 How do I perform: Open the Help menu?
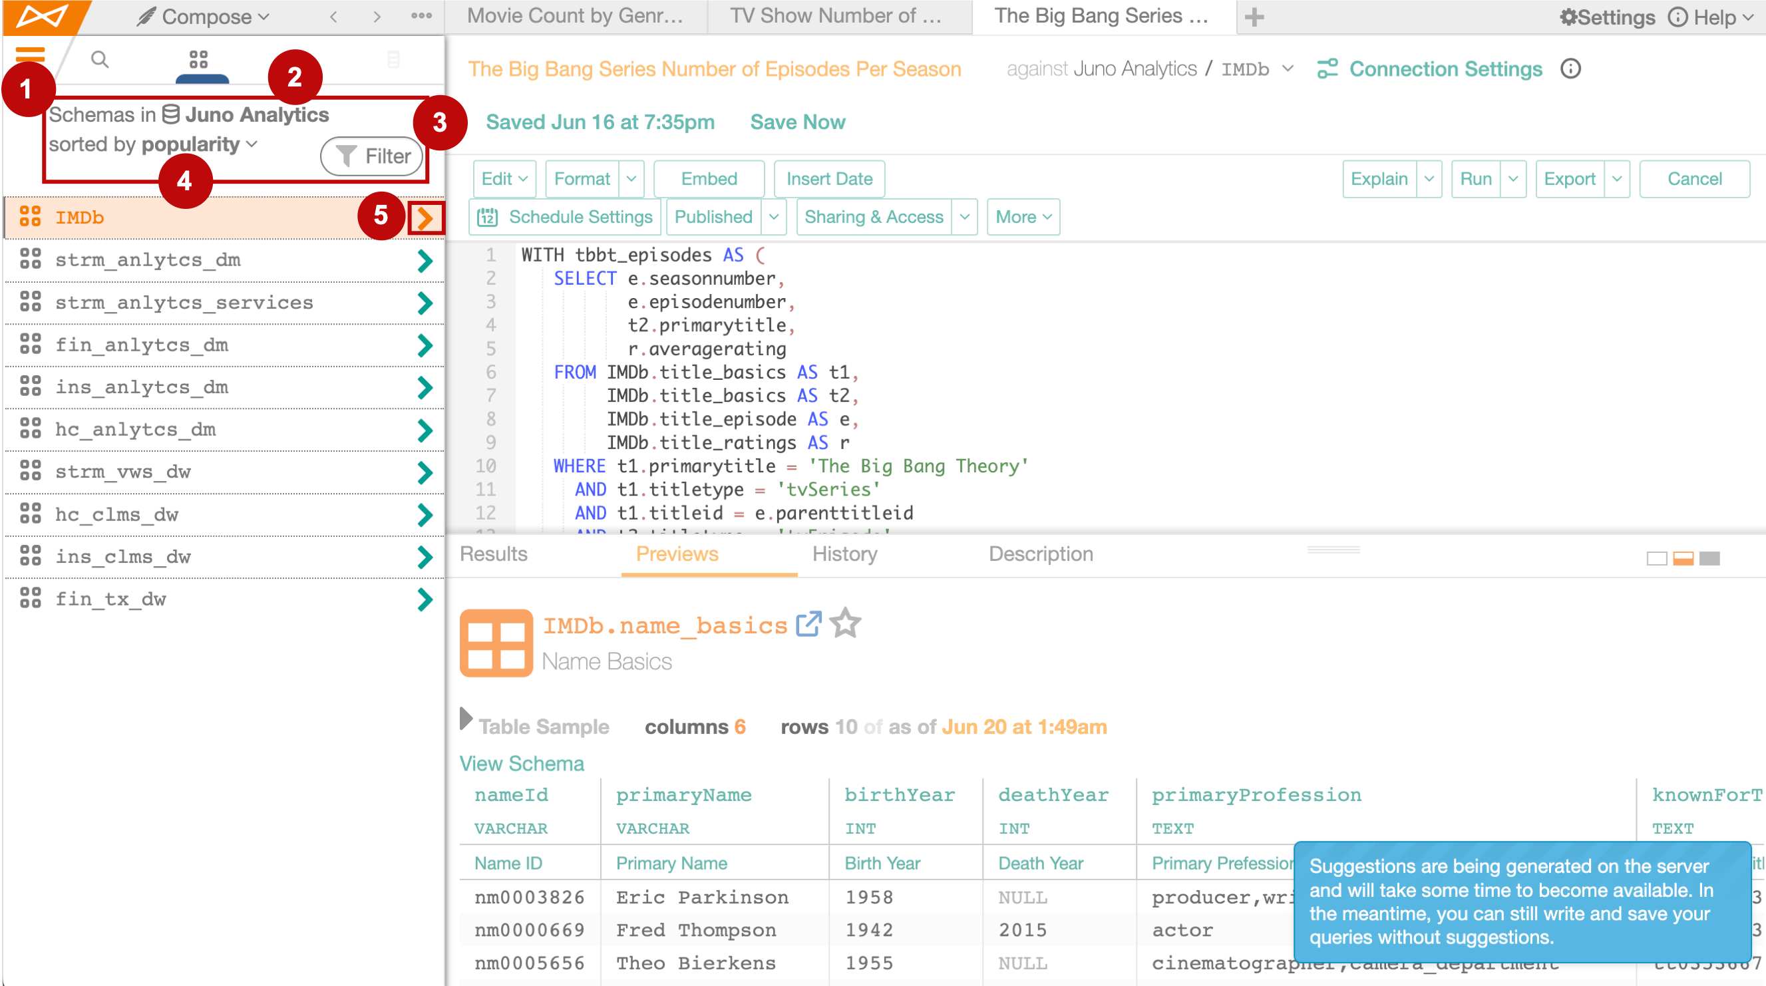[x=1710, y=17]
